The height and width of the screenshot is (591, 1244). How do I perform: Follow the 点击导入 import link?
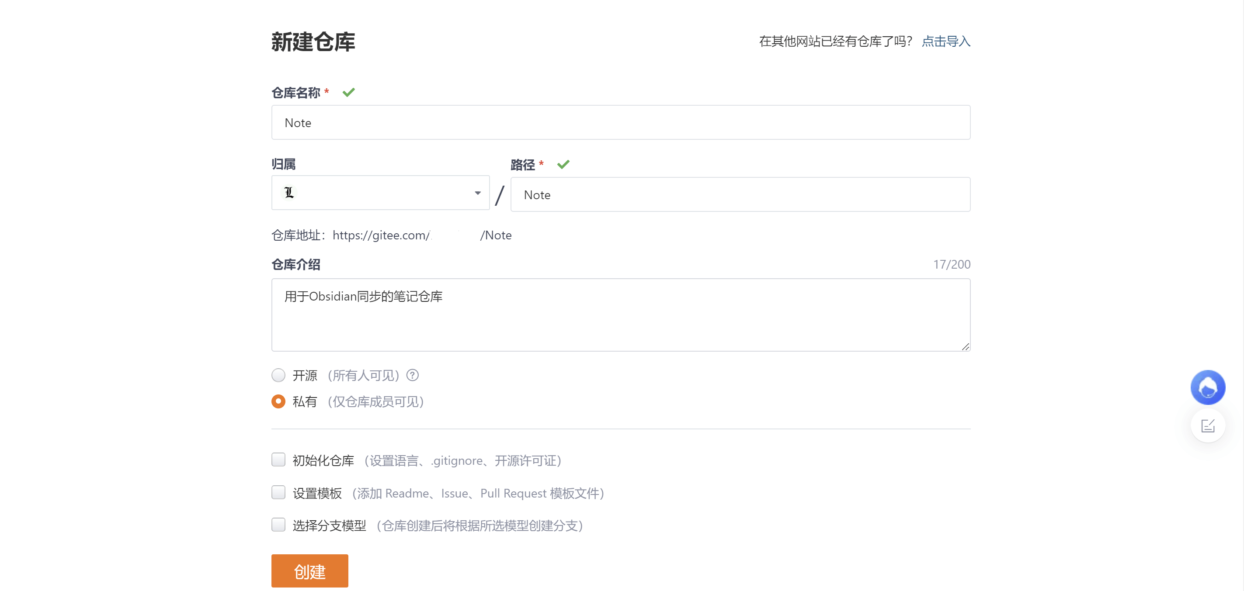point(945,41)
